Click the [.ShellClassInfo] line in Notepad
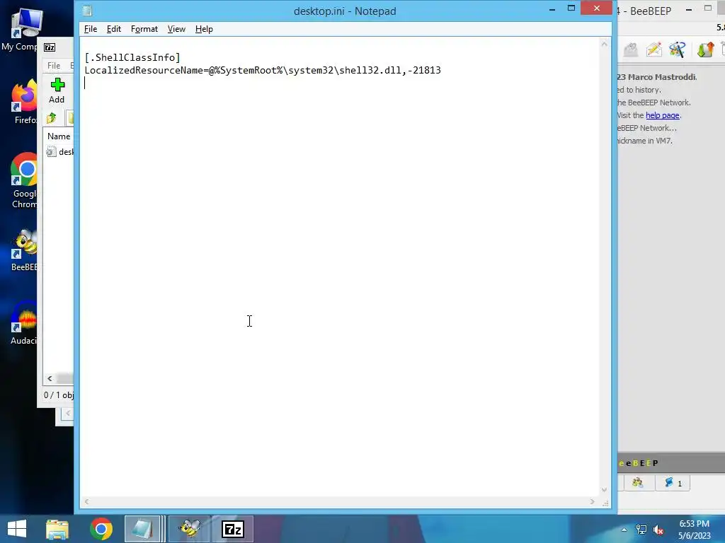Viewport: 725px width, 543px height. pyautogui.click(x=132, y=57)
